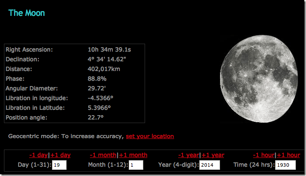This screenshot has height=176, width=306.
Task: Go back with -1 month link
Action: click(x=103, y=155)
